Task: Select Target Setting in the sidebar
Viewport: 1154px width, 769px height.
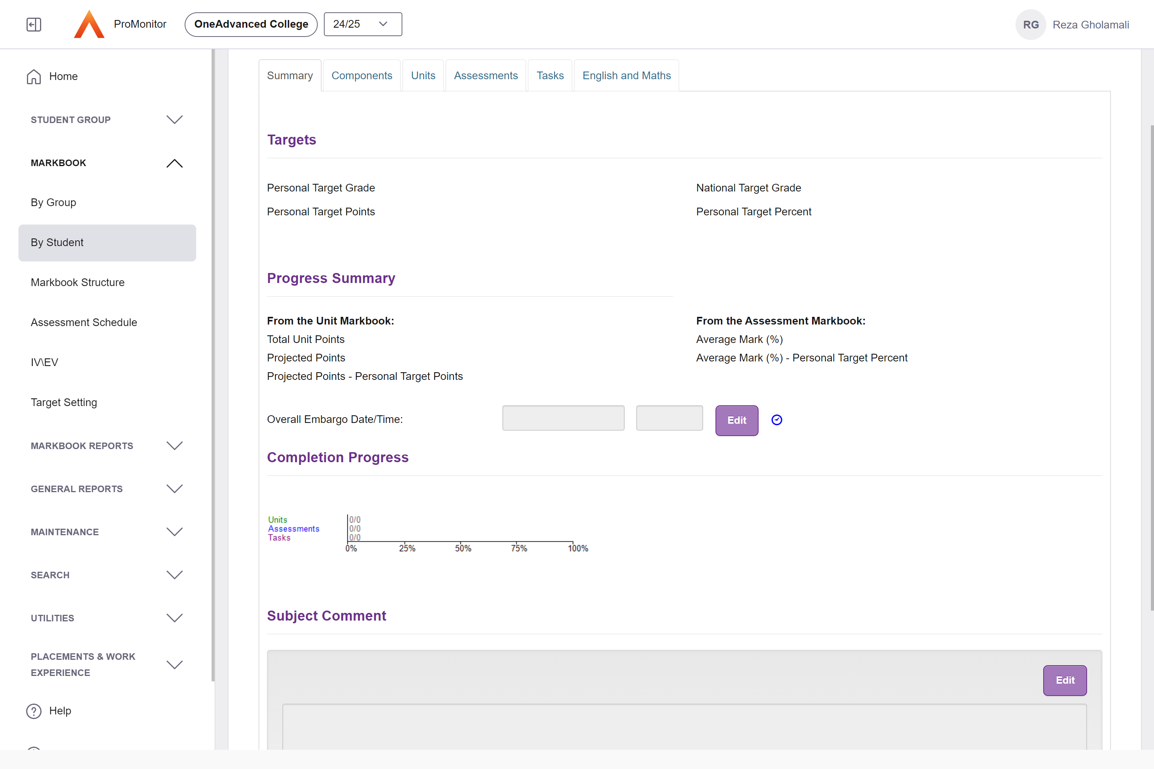Action: tap(64, 403)
